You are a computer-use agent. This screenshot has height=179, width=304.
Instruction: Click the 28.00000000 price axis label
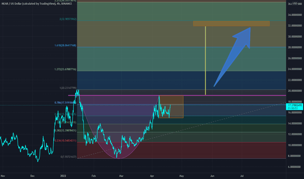pos(295,48)
